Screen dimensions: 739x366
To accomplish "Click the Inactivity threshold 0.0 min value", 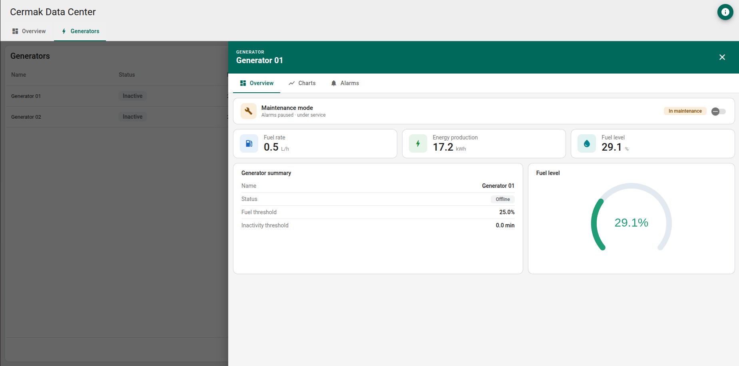I will tap(505, 225).
